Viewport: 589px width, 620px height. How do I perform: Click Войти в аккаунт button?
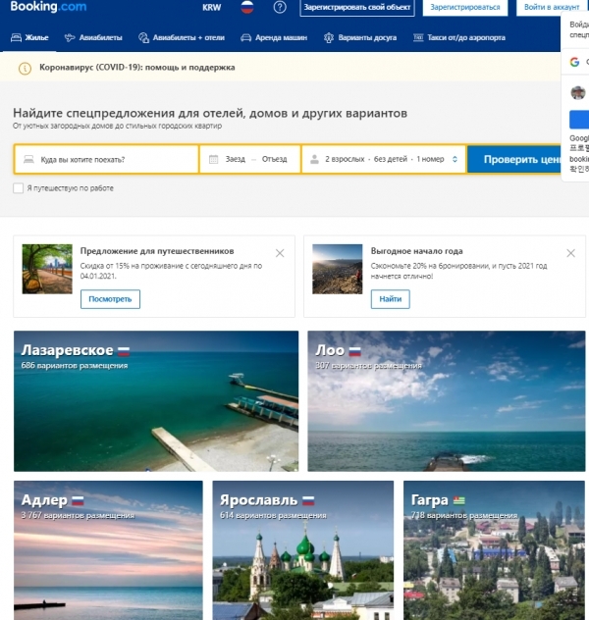[552, 8]
